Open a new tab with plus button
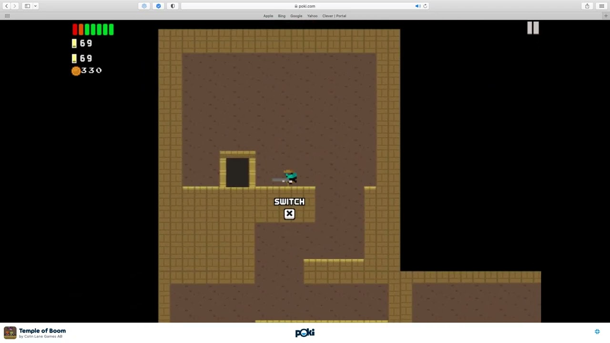The width and height of the screenshot is (610, 343). pos(606,16)
